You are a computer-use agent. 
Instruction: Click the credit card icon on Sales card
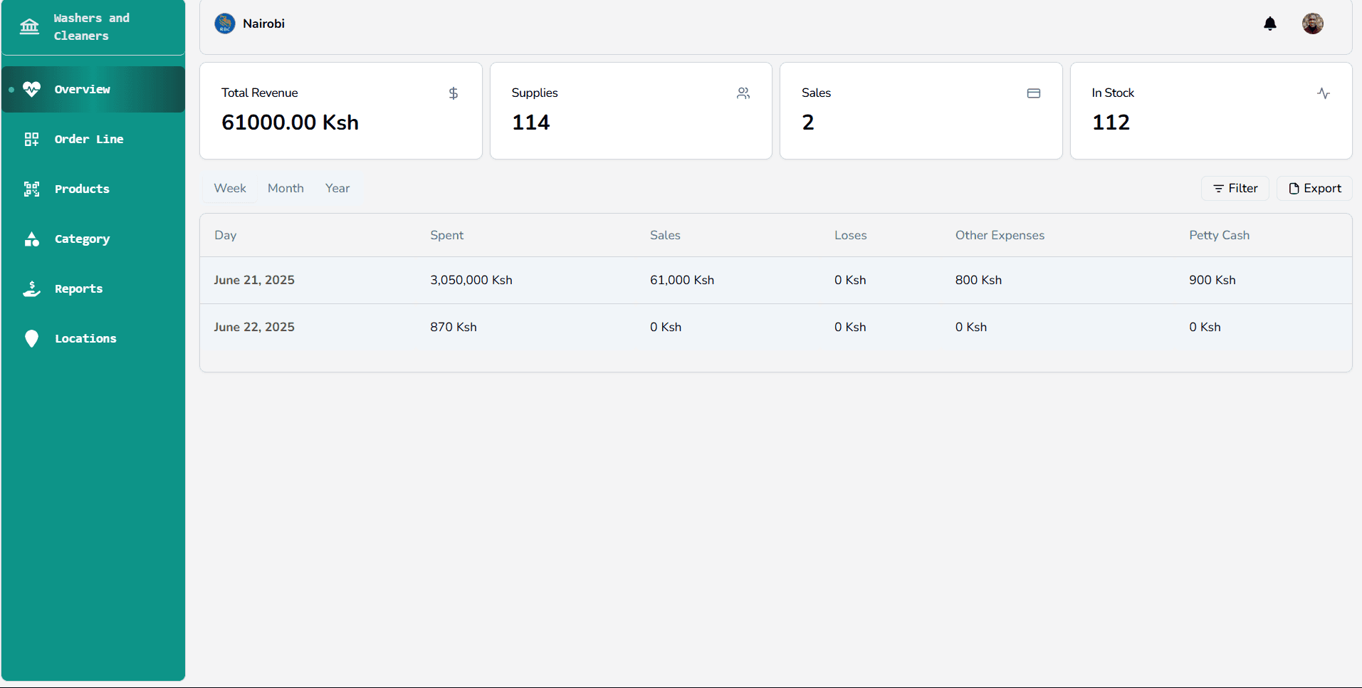(1034, 93)
